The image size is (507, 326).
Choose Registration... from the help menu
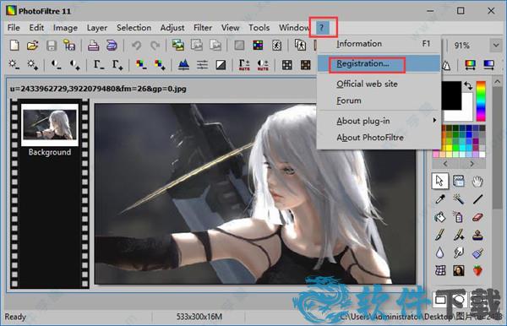(x=379, y=63)
